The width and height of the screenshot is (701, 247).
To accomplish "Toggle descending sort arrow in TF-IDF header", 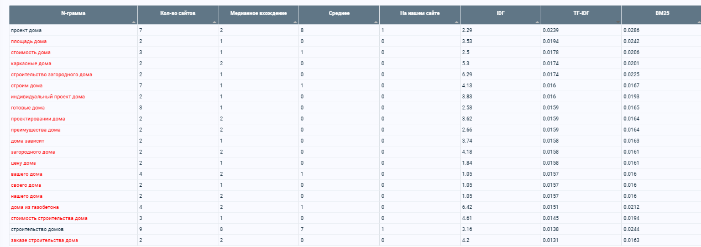I will [x=618, y=22].
